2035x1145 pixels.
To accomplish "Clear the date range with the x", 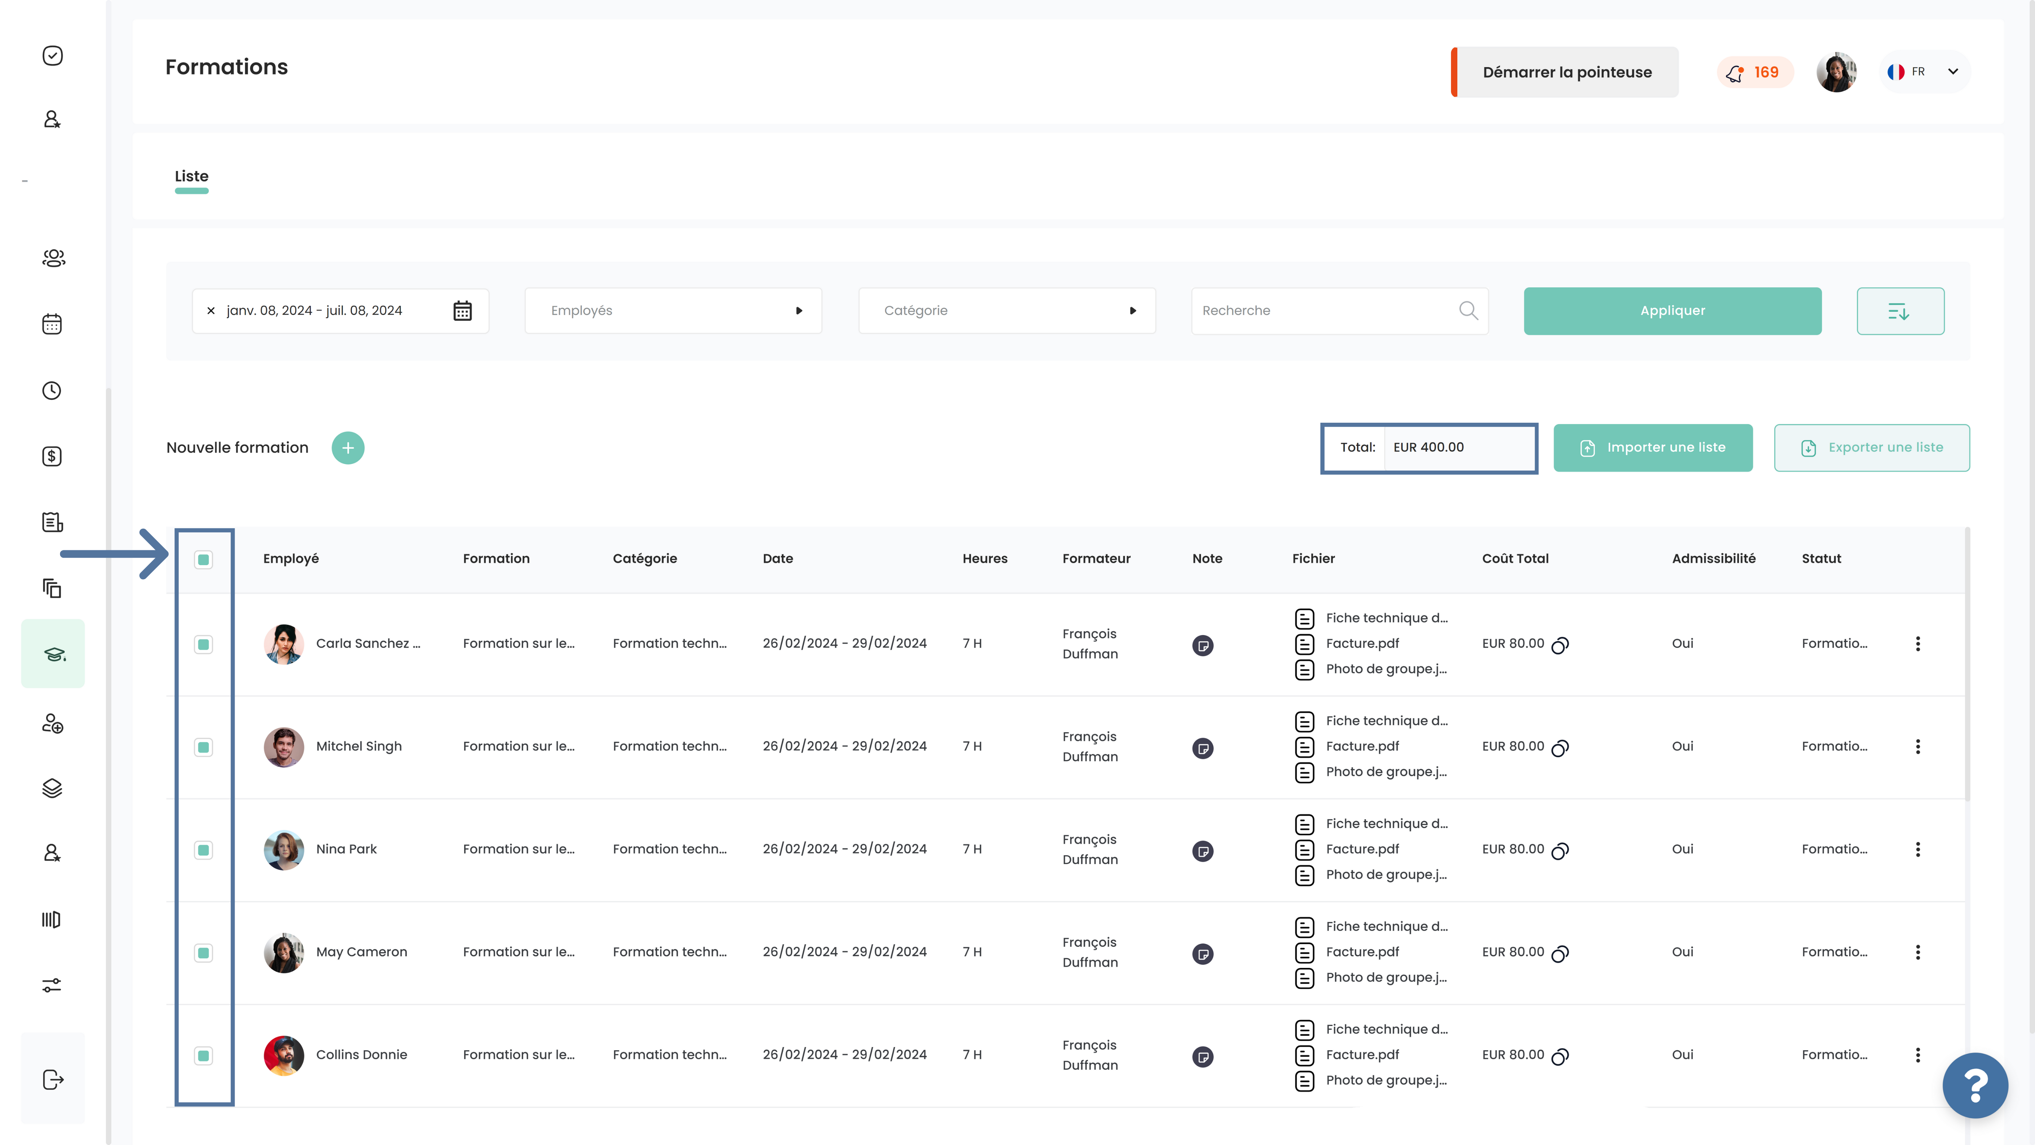I will 211,310.
